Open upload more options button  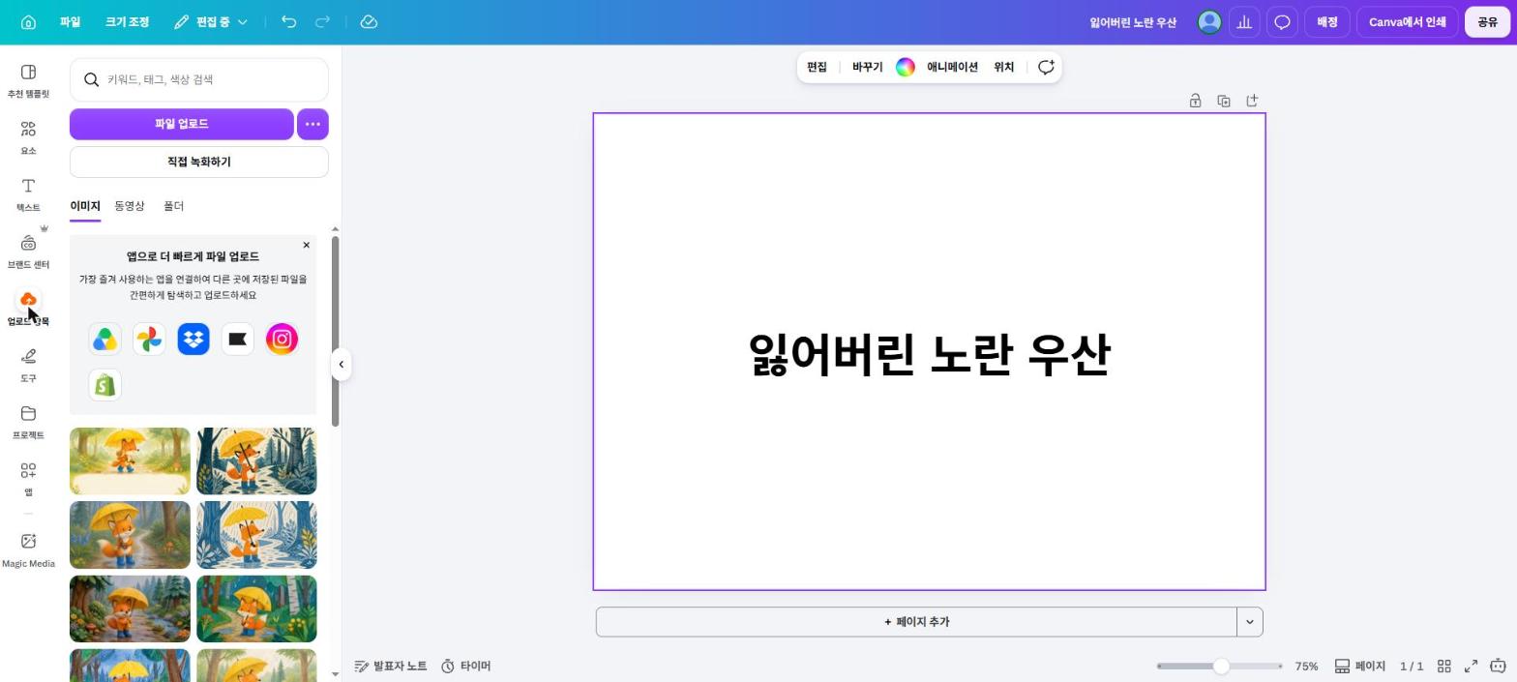pos(312,124)
